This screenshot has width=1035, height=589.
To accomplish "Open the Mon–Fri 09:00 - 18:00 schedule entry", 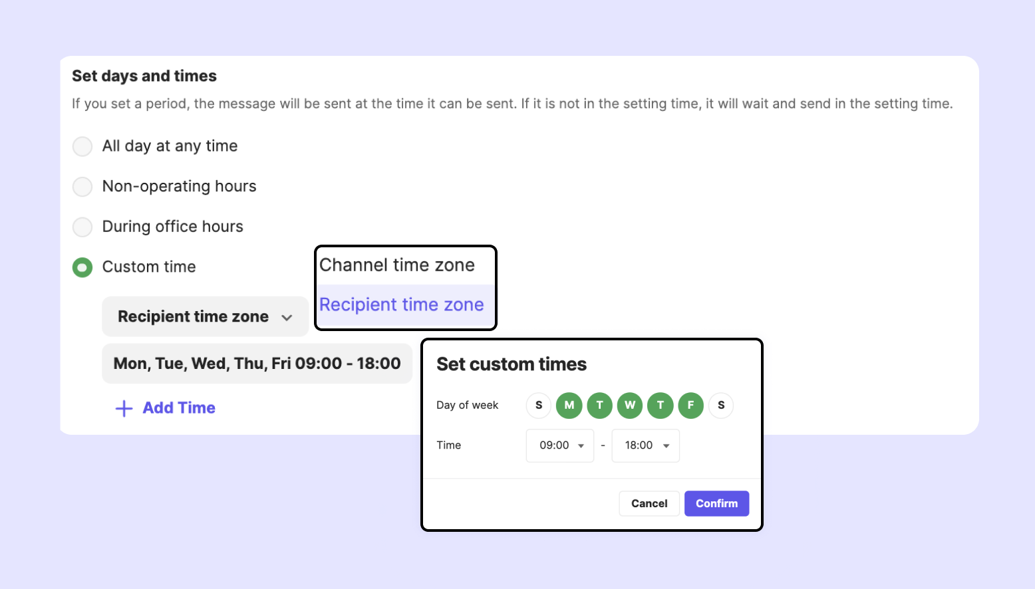I will (257, 364).
